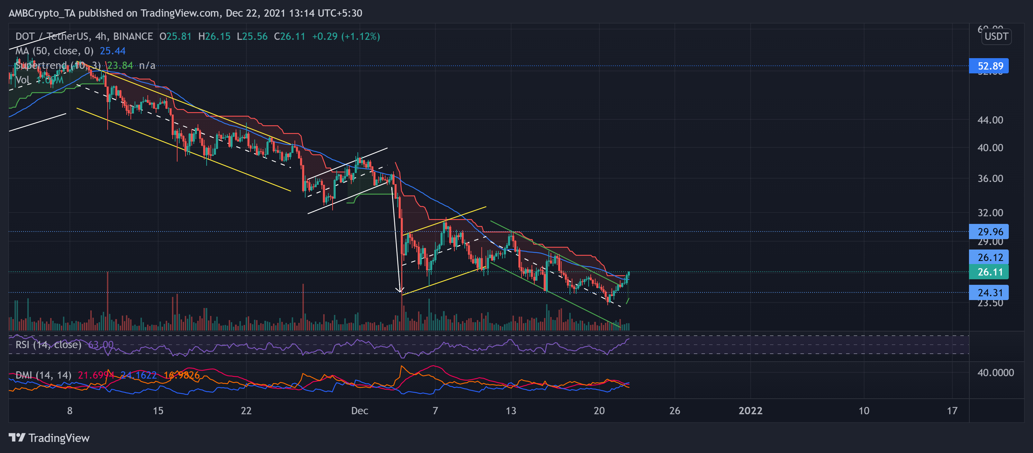Select the 24.31 price level label
Image resolution: width=1033 pixels, height=453 pixels.
[x=988, y=293]
